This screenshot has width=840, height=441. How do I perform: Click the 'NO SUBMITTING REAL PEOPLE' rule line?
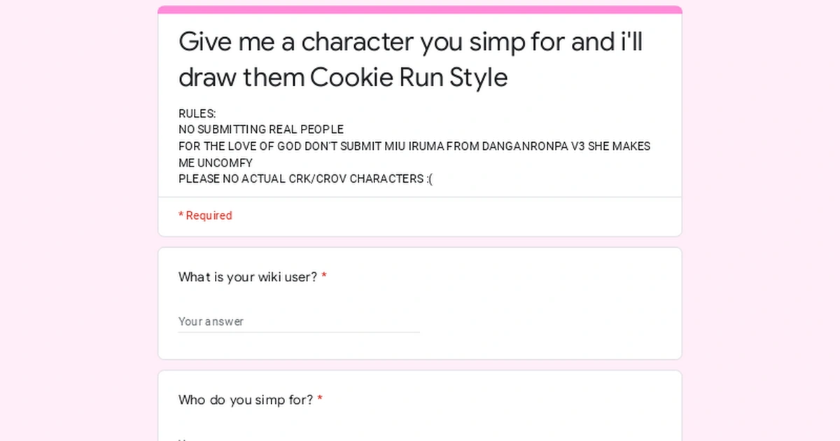point(260,129)
